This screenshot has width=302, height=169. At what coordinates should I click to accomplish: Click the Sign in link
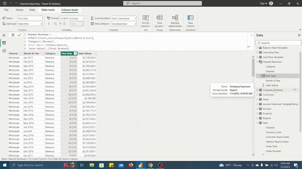(x=263, y=3)
